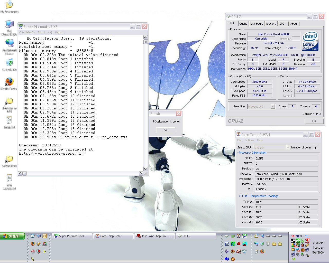Viewport: 329px width, 263px height.
Task: Open the Help menu in Super PI
Action: [60, 32]
